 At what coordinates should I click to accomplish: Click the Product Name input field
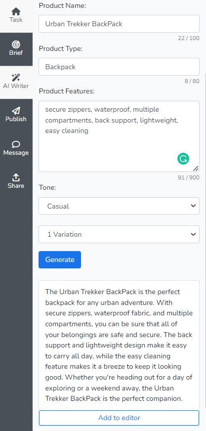(x=119, y=24)
